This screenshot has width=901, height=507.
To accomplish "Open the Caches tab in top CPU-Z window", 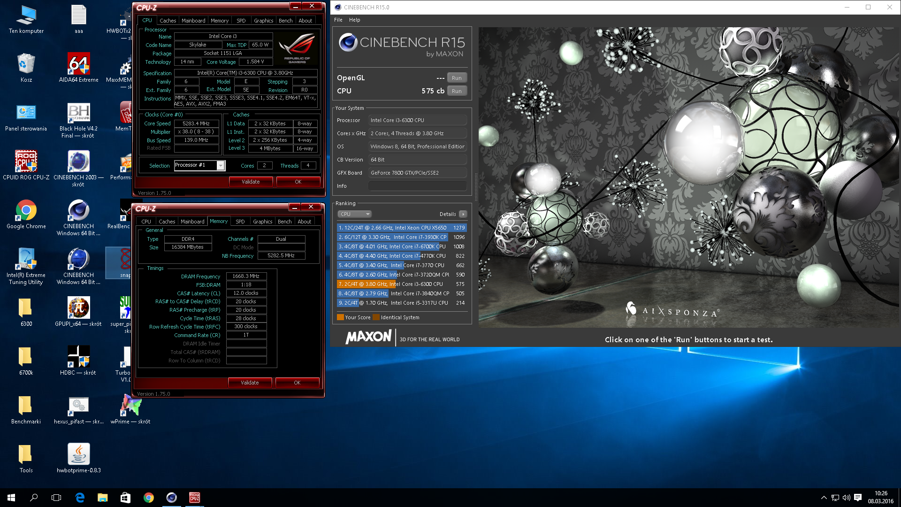I will pos(168,21).
